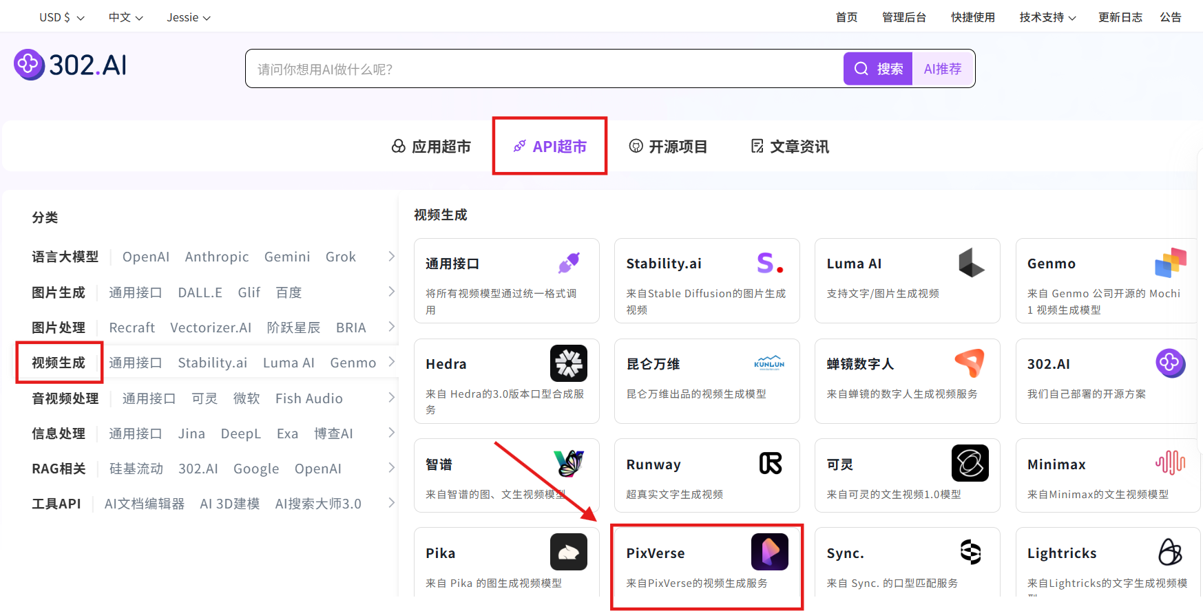Open the 通用接口 card plug icon

coord(569,263)
